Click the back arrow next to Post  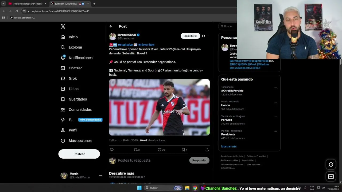coord(111,26)
